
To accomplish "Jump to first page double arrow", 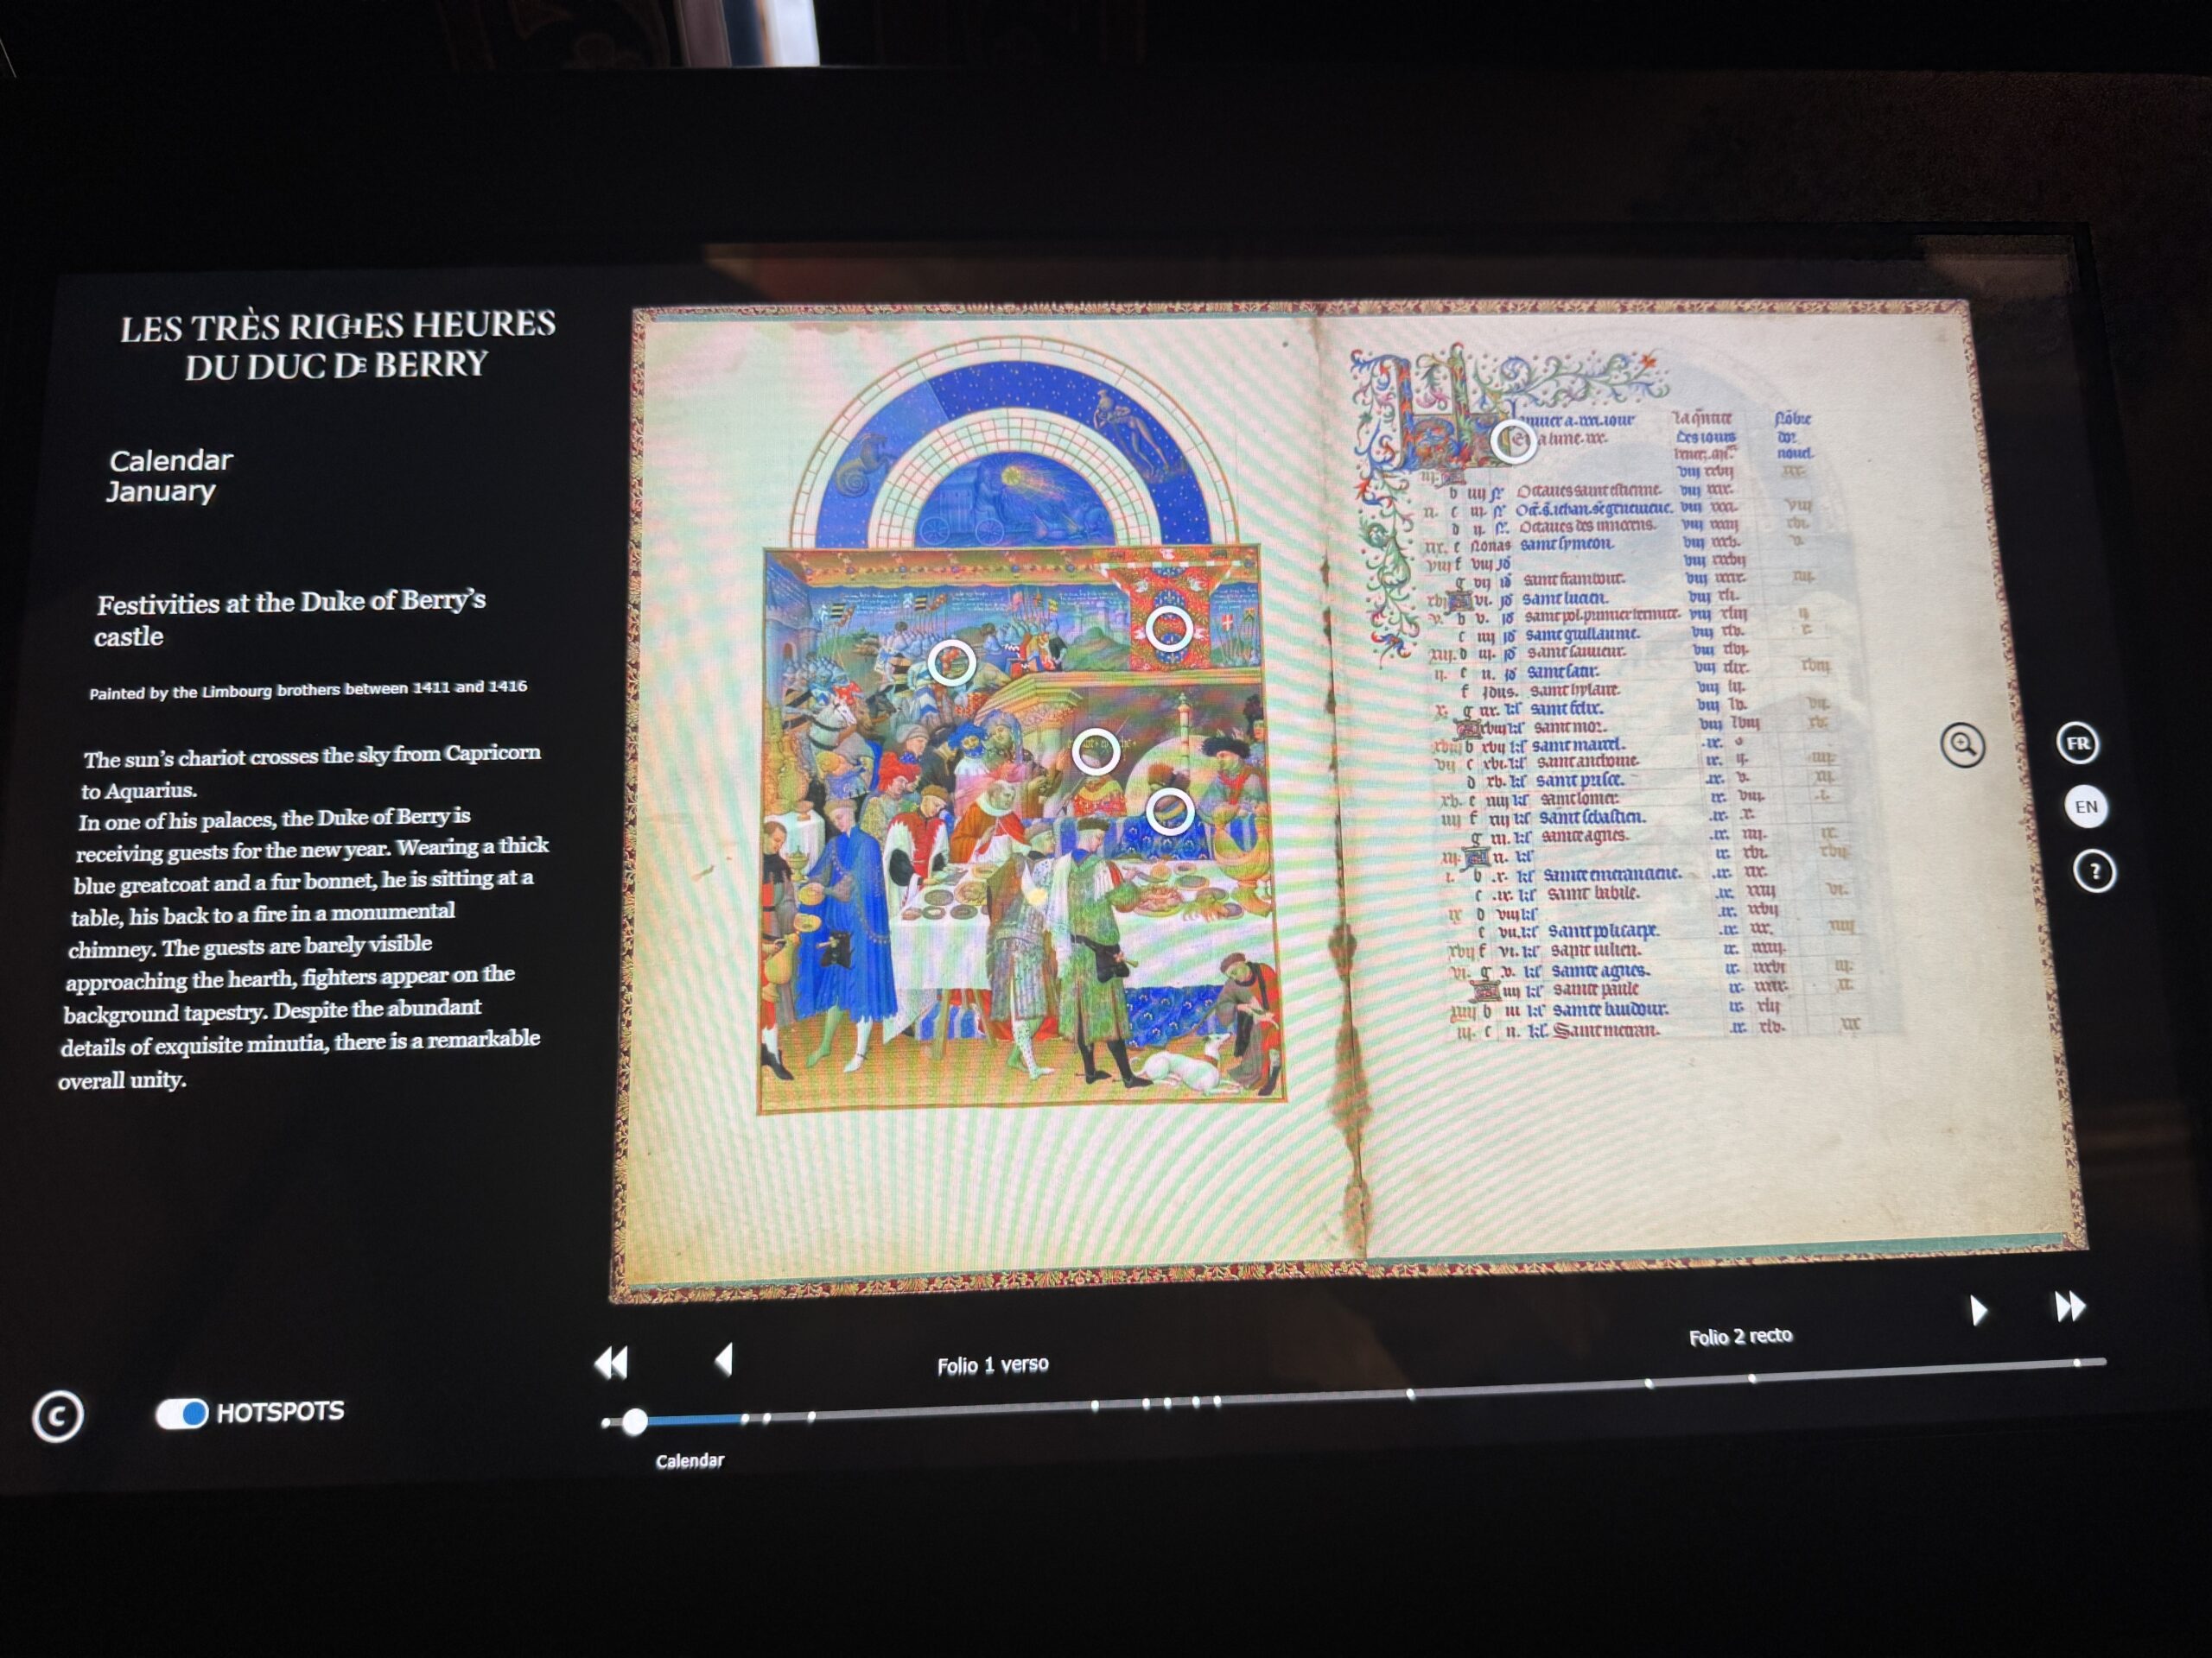I will 611,1362.
